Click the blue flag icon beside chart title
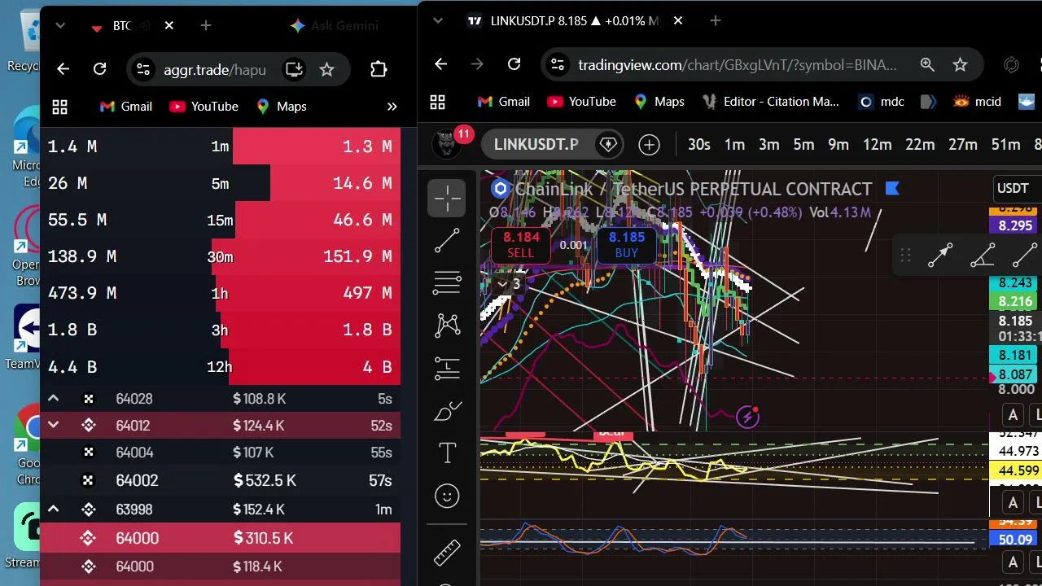The width and height of the screenshot is (1042, 586). coord(892,189)
